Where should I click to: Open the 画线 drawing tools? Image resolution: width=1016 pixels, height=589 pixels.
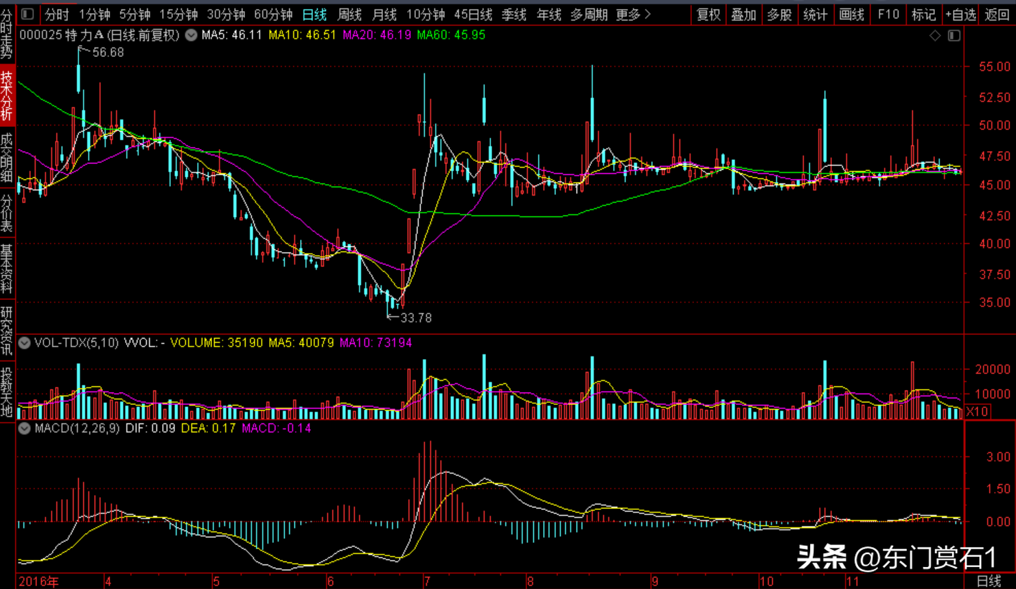pos(851,14)
